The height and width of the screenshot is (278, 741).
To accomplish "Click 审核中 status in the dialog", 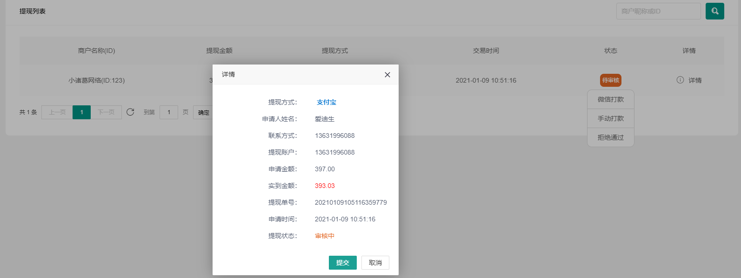I will click(x=325, y=236).
